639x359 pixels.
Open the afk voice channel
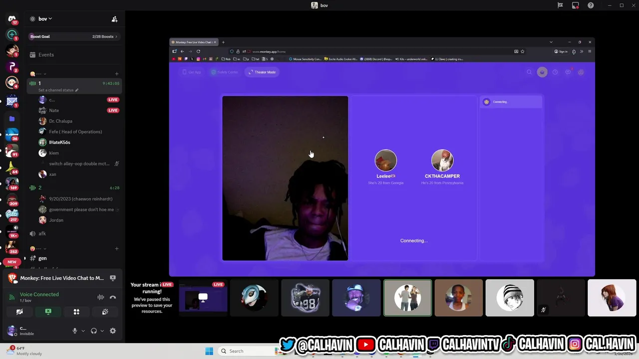[74, 233]
